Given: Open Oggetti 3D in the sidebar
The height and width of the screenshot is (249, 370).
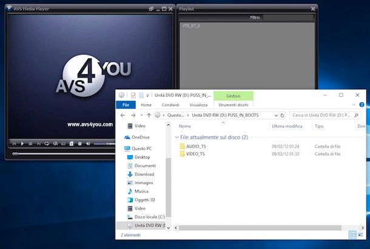Looking at the screenshot, I should 141,200.
